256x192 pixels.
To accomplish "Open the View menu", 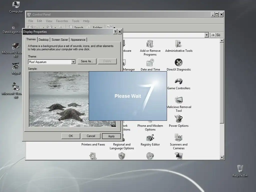I will 49,21.
